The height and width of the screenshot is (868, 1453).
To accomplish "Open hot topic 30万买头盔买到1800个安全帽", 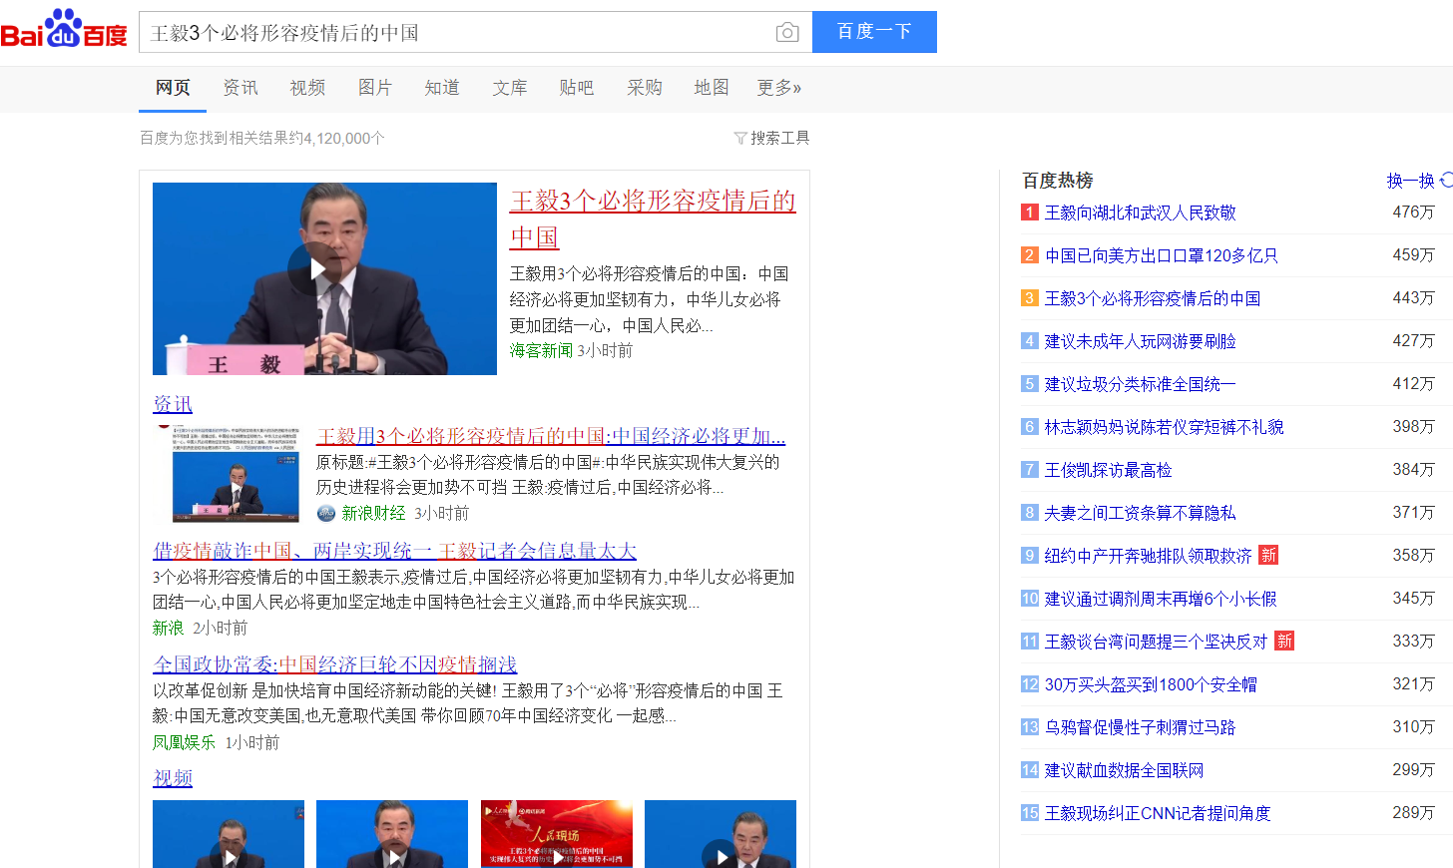I will pyautogui.click(x=1151, y=684).
